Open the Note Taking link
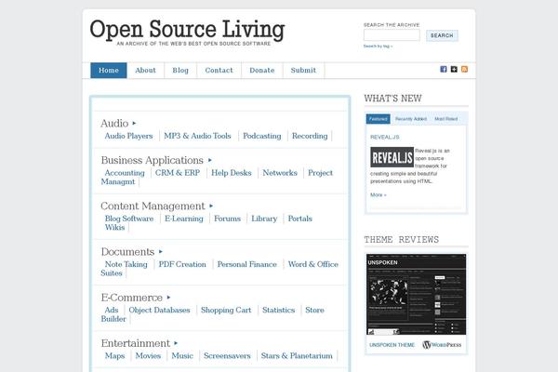 pos(126,264)
